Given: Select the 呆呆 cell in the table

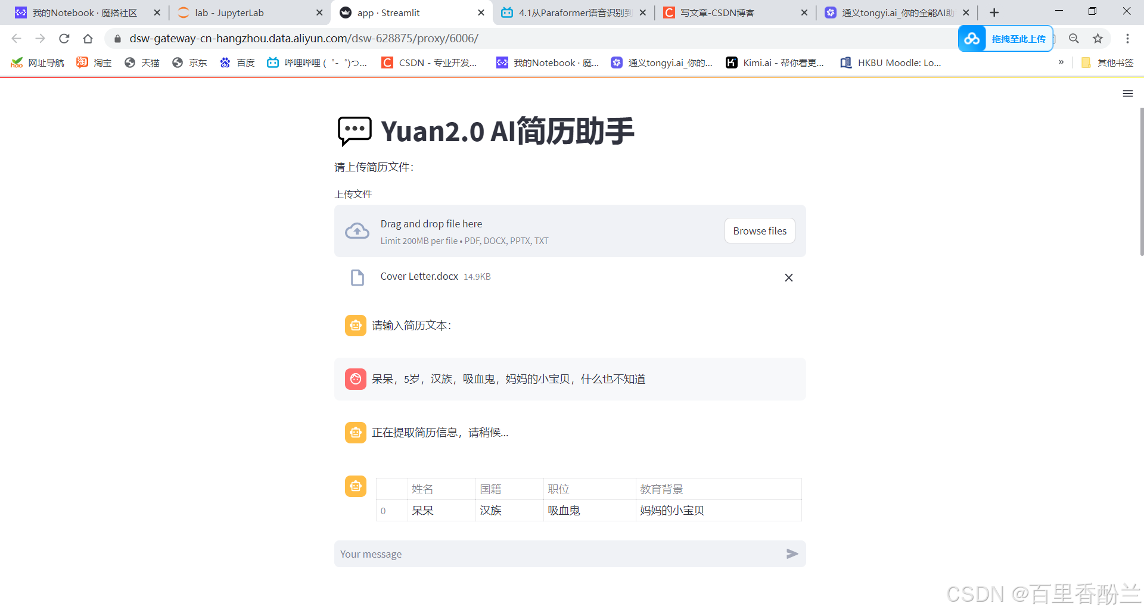Looking at the screenshot, I should pyautogui.click(x=442, y=511).
